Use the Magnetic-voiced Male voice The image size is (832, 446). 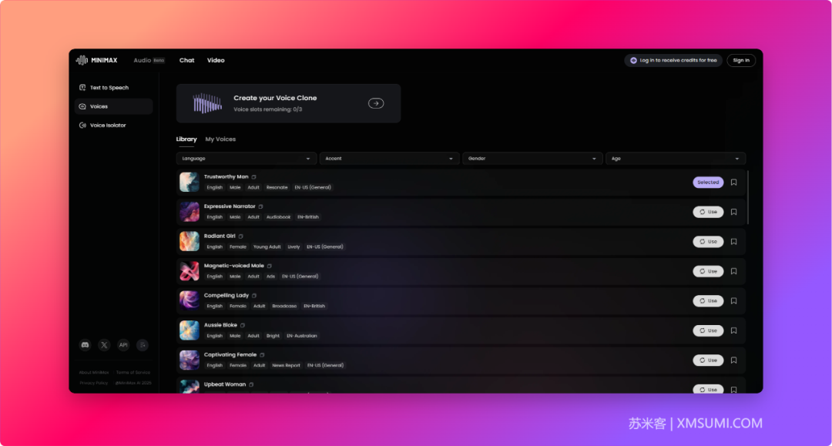tap(708, 271)
